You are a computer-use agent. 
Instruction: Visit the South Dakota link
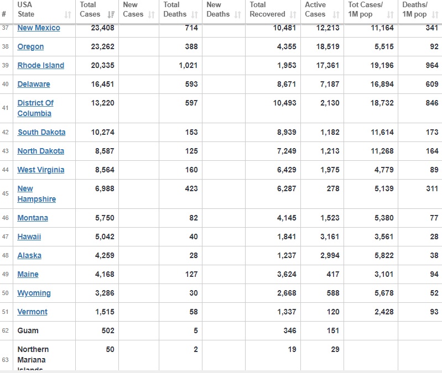pyautogui.click(x=41, y=133)
